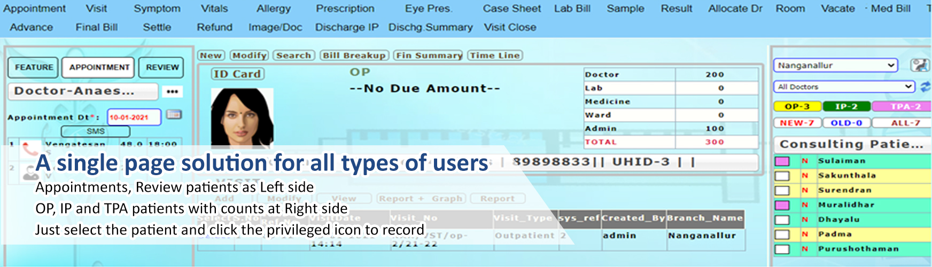Click the phone icon in Vengatesan's row

(29, 148)
